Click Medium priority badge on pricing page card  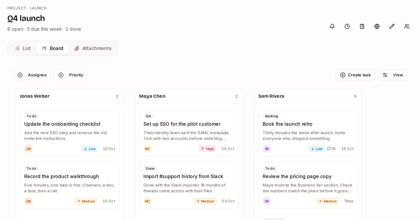click(327, 201)
